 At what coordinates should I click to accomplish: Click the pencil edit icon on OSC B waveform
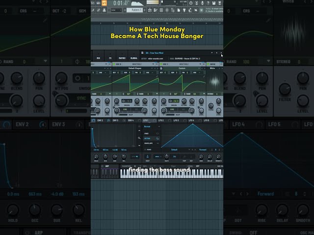(x=157, y=76)
